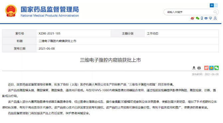Click the paragraph starting 该产品插入部分内置
This screenshot has height=123, width=223.
click(x=109, y=104)
